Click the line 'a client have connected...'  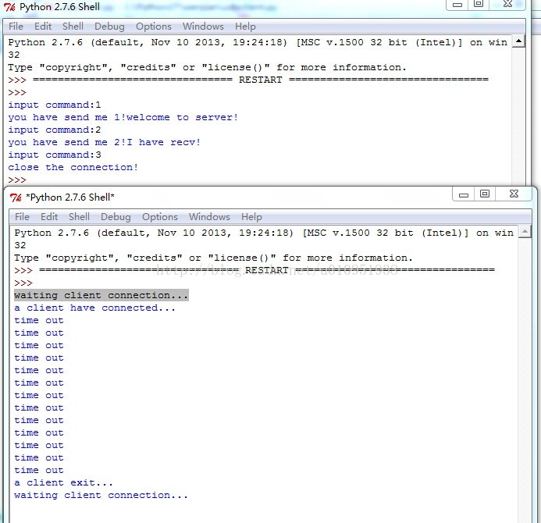coord(95,308)
